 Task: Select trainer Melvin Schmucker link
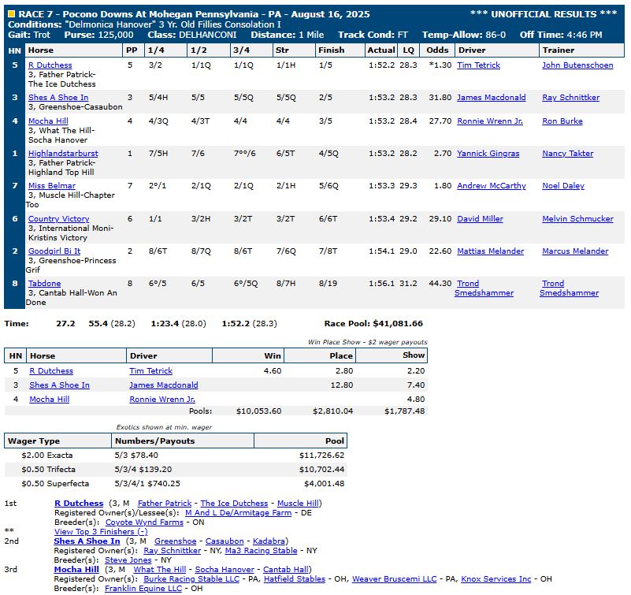pyautogui.click(x=577, y=219)
